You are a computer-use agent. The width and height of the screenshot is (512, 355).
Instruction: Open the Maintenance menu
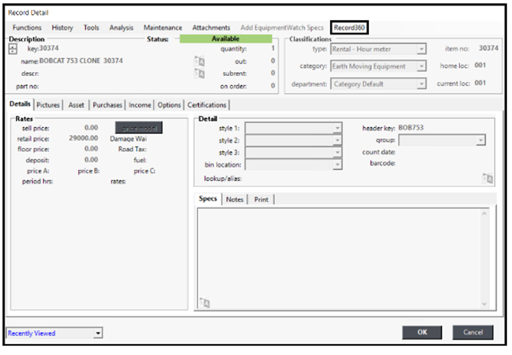(163, 27)
